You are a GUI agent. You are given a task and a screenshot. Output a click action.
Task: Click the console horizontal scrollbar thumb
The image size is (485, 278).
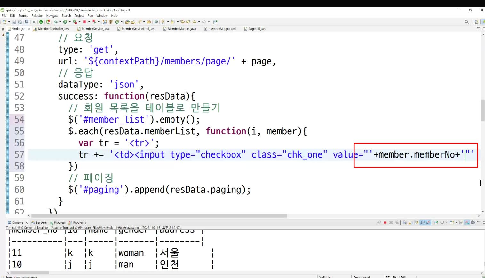pyautogui.click(x=29, y=273)
